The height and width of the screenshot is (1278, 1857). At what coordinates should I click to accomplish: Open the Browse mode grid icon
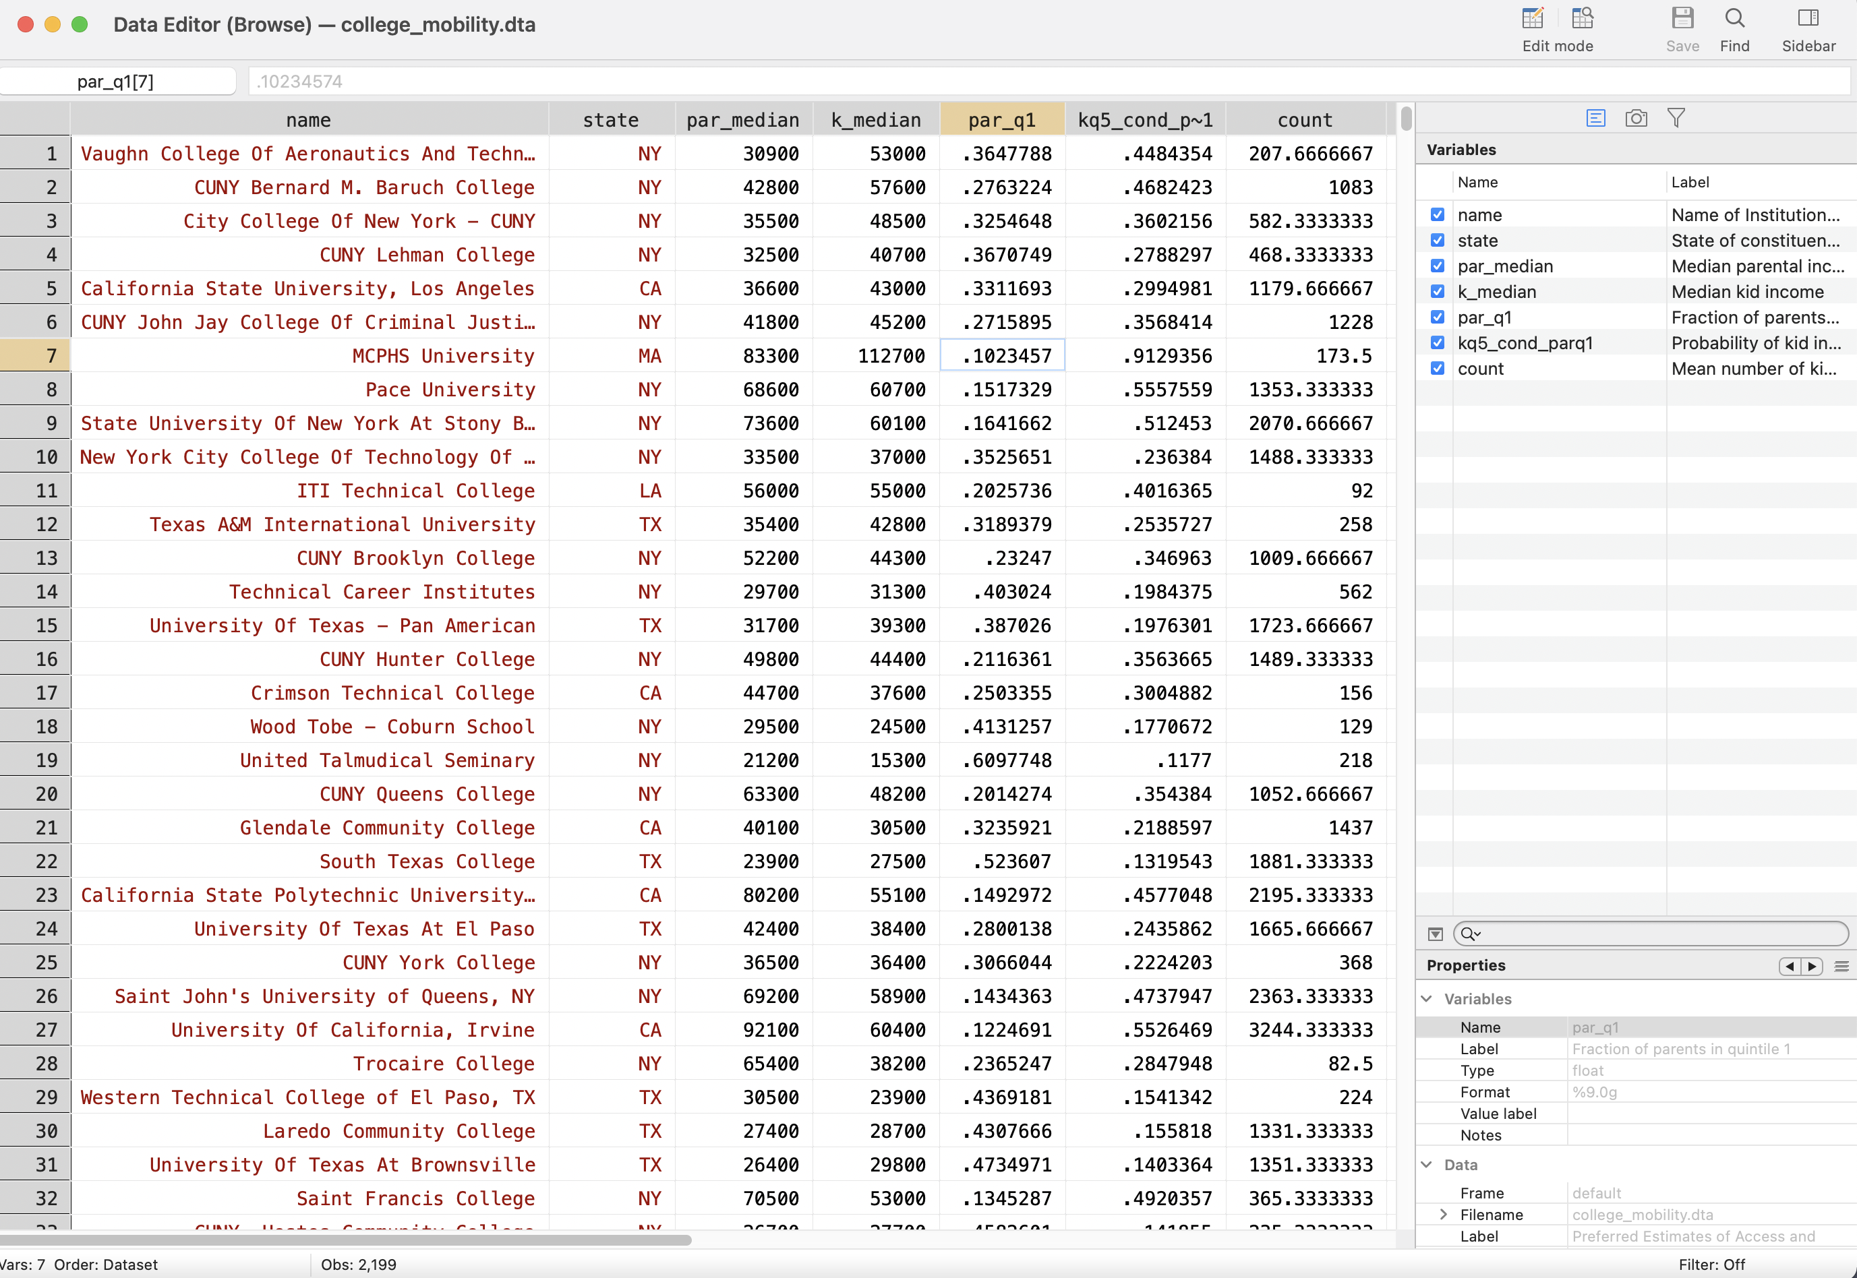pos(1582,18)
